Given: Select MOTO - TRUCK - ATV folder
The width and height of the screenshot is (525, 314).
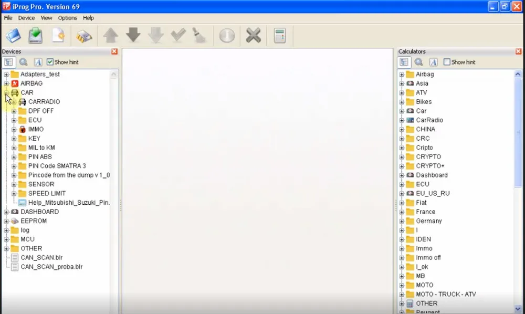Looking at the screenshot, I should 446,294.
